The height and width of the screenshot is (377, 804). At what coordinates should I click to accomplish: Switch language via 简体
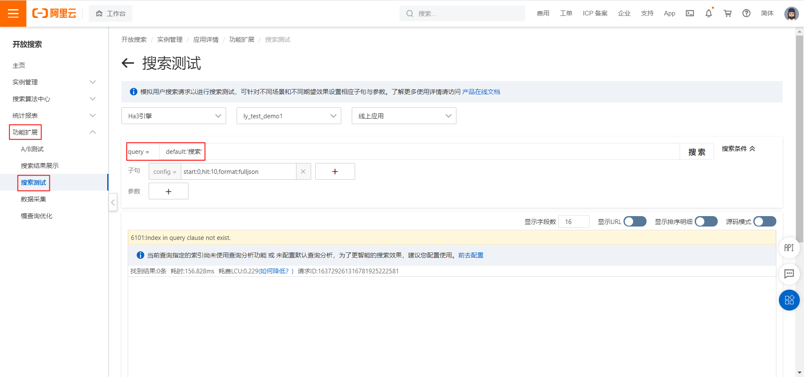coord(767,13)
